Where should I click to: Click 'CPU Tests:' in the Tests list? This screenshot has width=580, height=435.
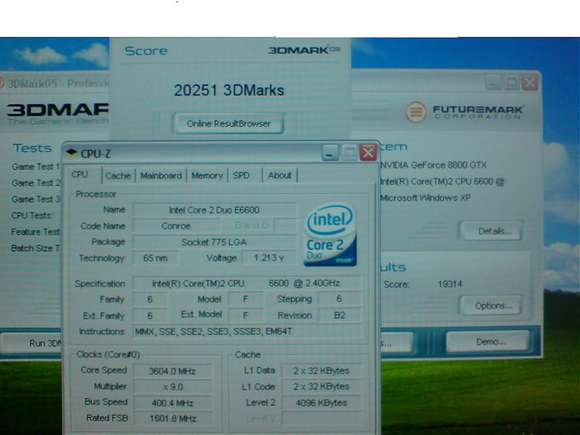tap(32, 215)
